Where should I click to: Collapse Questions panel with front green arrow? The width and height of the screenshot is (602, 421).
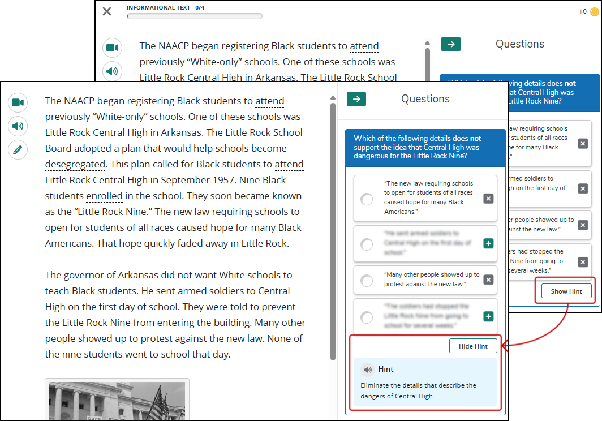click(356, 99)
